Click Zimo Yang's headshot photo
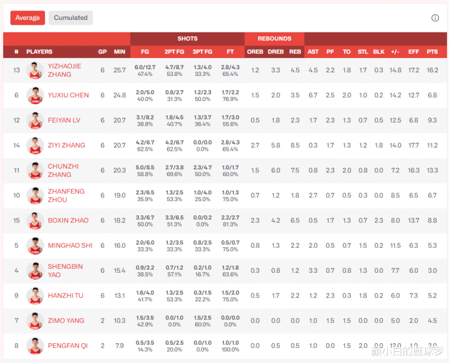 pyautogui.click(x=35, y=321)
